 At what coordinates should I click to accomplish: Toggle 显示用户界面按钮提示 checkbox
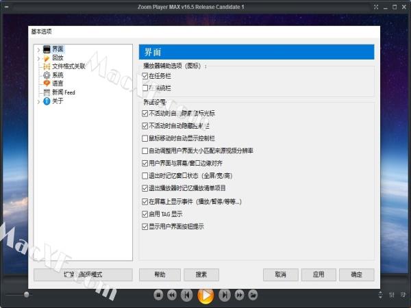[145, 227]
